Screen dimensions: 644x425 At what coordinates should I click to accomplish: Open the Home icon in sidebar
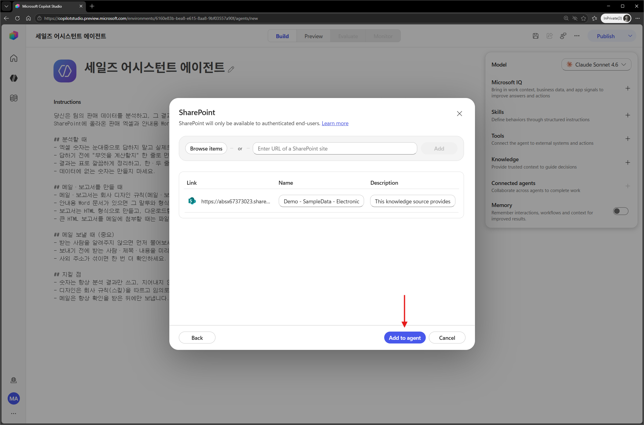pos(13,58)
